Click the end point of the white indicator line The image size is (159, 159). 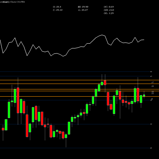click(x=144, y=40)
